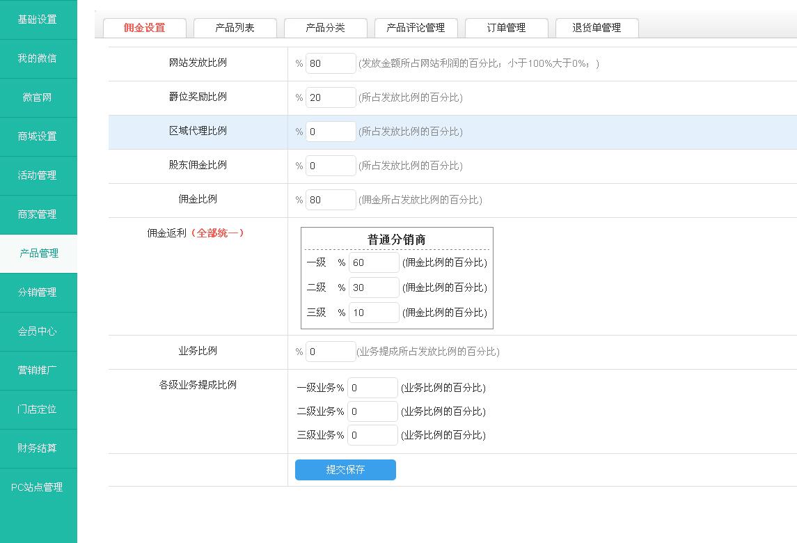Go to the 订单管理 tab
The height and width of the screenshot is (543, 797).
pyautogui.click(x=506, y=28)
